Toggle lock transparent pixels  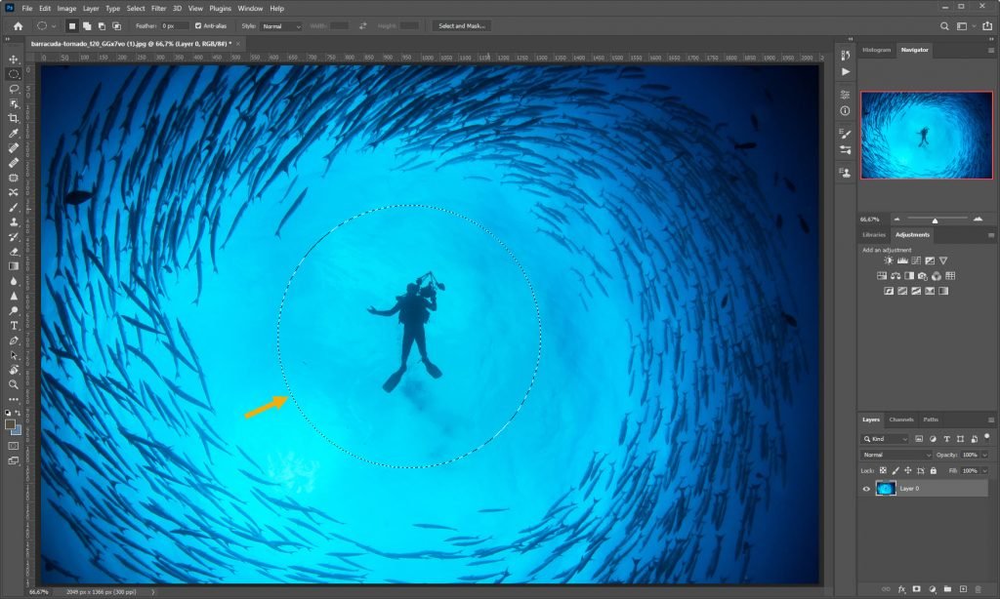pyautogui.click(x=883, y=471)
